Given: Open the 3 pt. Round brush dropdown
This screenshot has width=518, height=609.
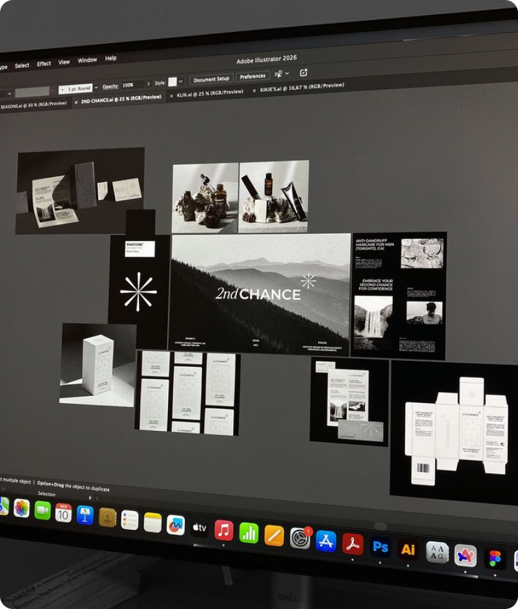Looking at the screenshot, I should (x=96, y=88).
